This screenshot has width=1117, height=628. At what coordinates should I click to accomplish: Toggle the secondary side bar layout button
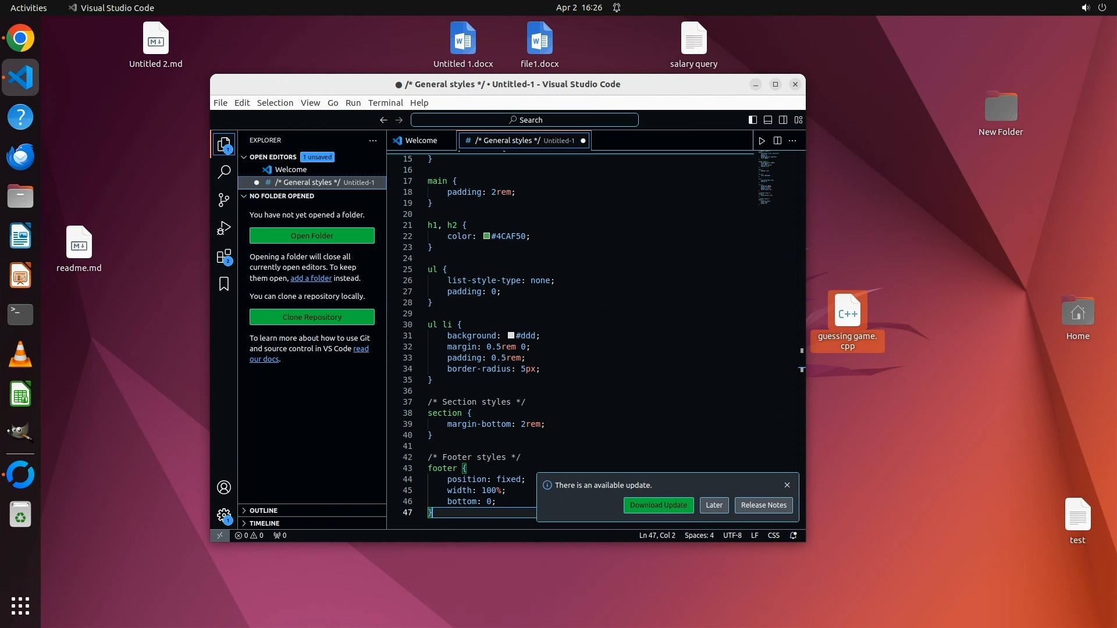[783, 120]
